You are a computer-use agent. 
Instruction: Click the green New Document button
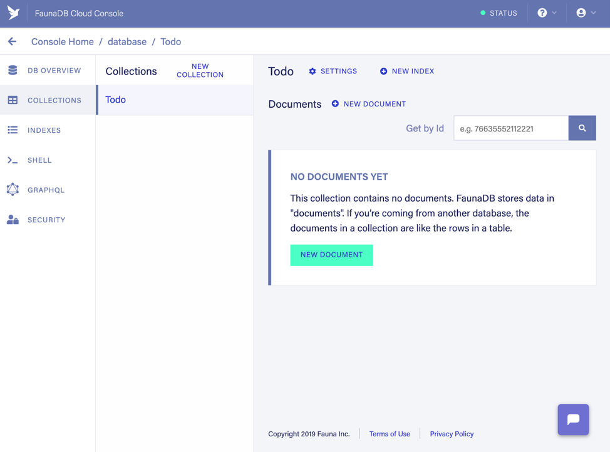(331, 255)
